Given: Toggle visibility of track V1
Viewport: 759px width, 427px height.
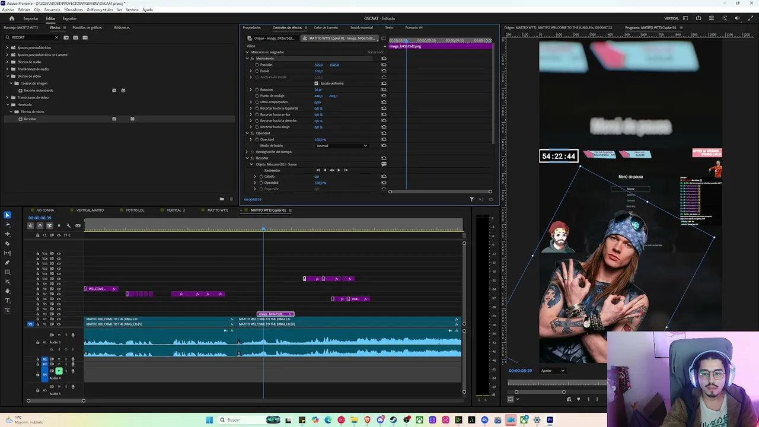Looking at the screenshot, I should pyautogui.click(x=59, y=324).
